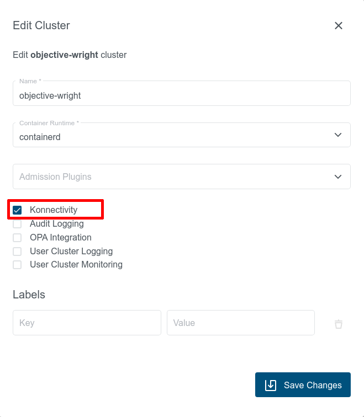Click the Konnectivity label text
The image size is (364, 417).
pyautogui.click(x=54, y=210)
